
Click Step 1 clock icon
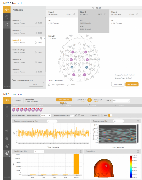pyautogui.click(x=74, y=14)
